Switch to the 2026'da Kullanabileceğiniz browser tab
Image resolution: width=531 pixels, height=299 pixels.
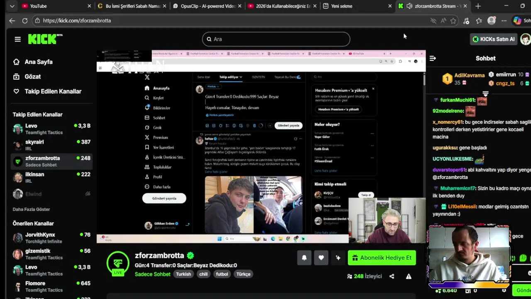[282, 6]
